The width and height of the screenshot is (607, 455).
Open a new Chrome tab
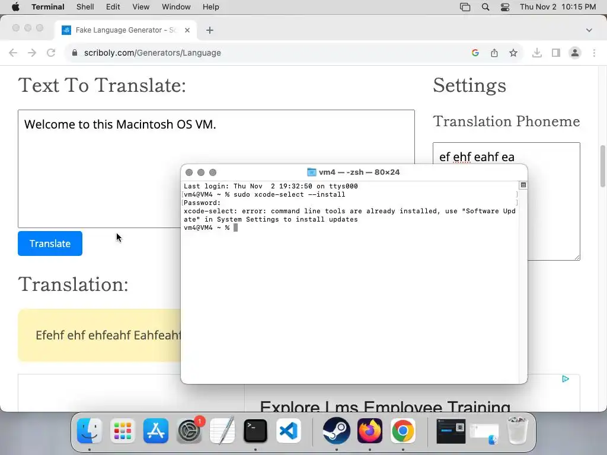click(210, 30)
